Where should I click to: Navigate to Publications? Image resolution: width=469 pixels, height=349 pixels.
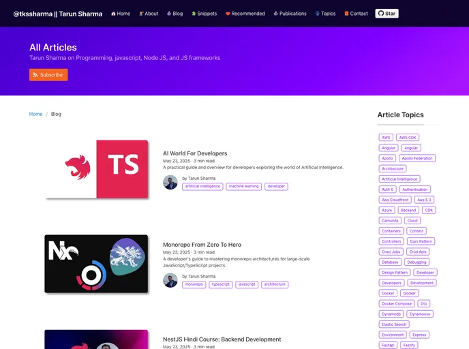pos(290,14)
